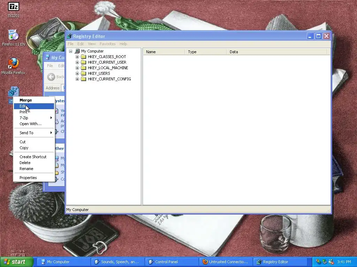The image size is (357, 267).
Task: Open Registry Editor Help menu
Action: [123, 44]
